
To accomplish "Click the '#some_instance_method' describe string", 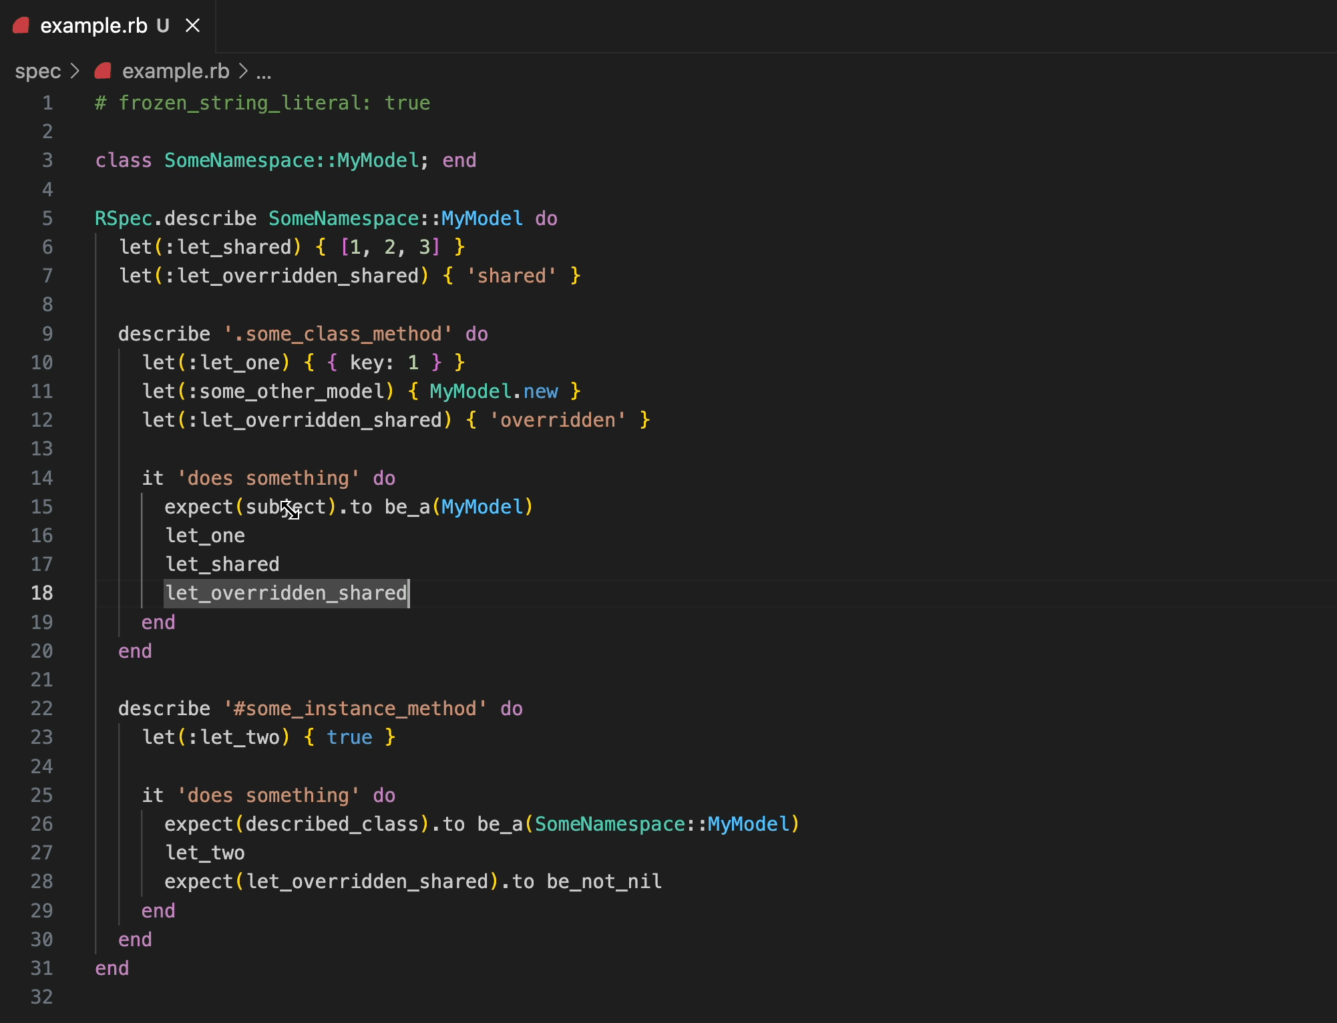I will [x=355, y=708].
